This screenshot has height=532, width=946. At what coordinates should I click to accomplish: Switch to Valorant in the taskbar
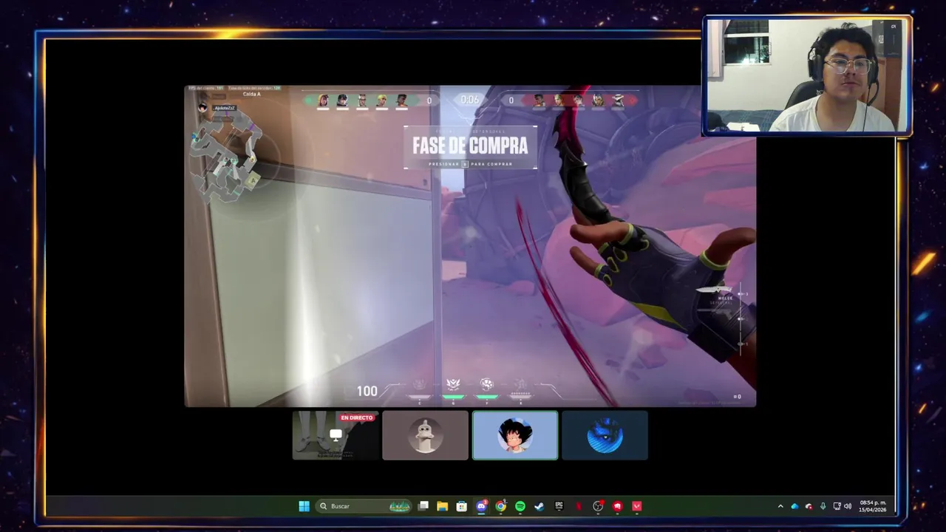click(637, 506)
